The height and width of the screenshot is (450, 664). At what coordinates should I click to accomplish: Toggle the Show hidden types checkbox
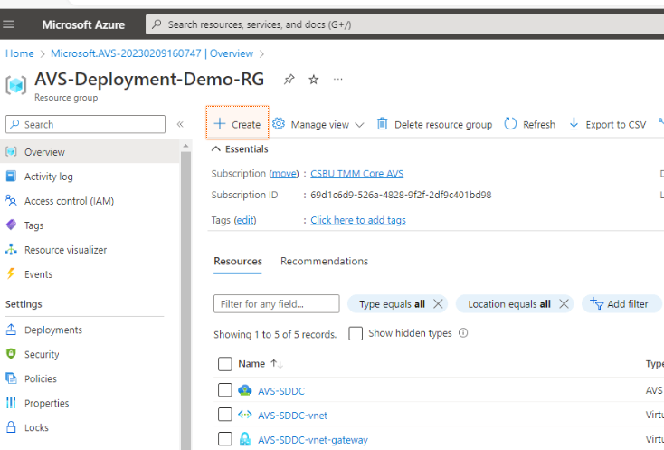tap(356, 333)
